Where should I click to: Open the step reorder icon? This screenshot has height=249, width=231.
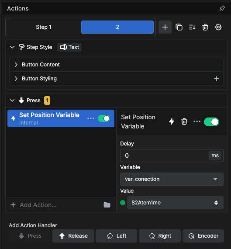pos(192,27)
